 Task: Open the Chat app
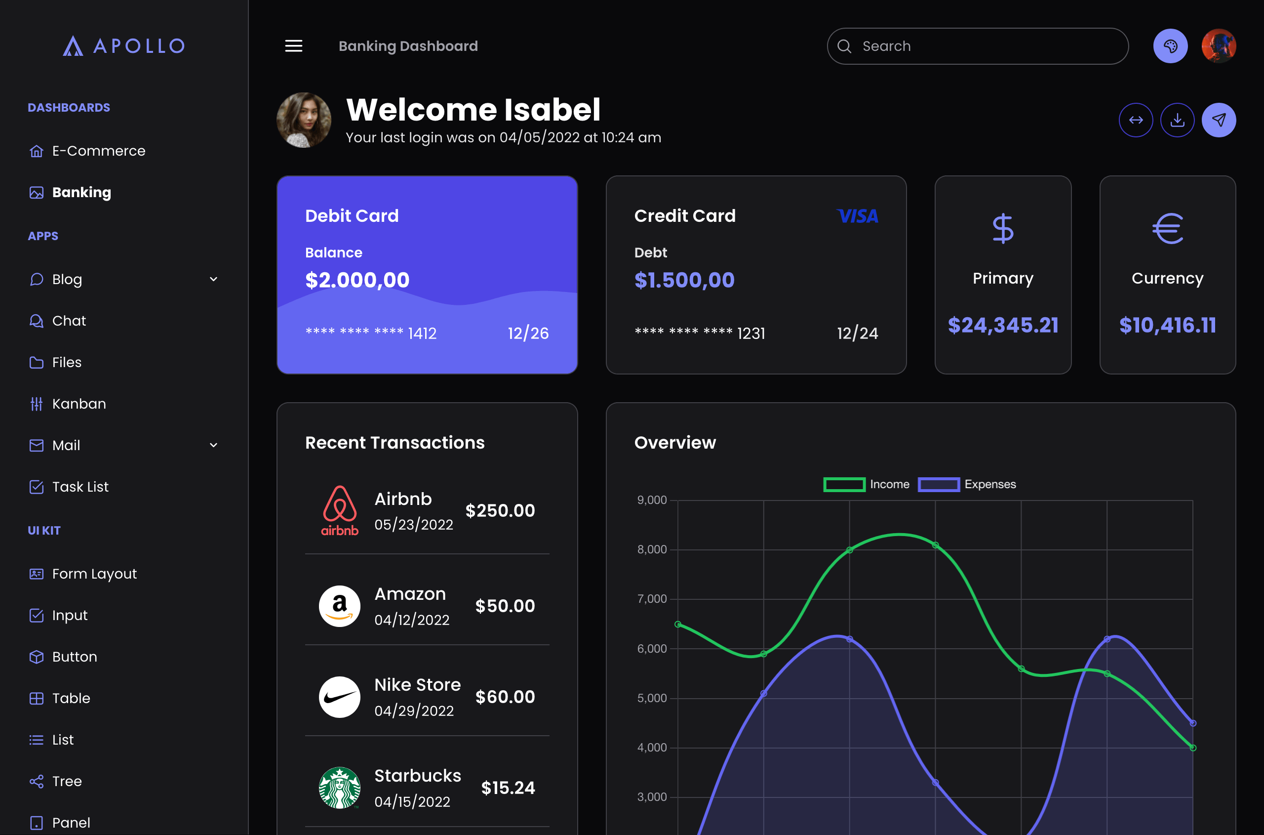pos(123,321)
